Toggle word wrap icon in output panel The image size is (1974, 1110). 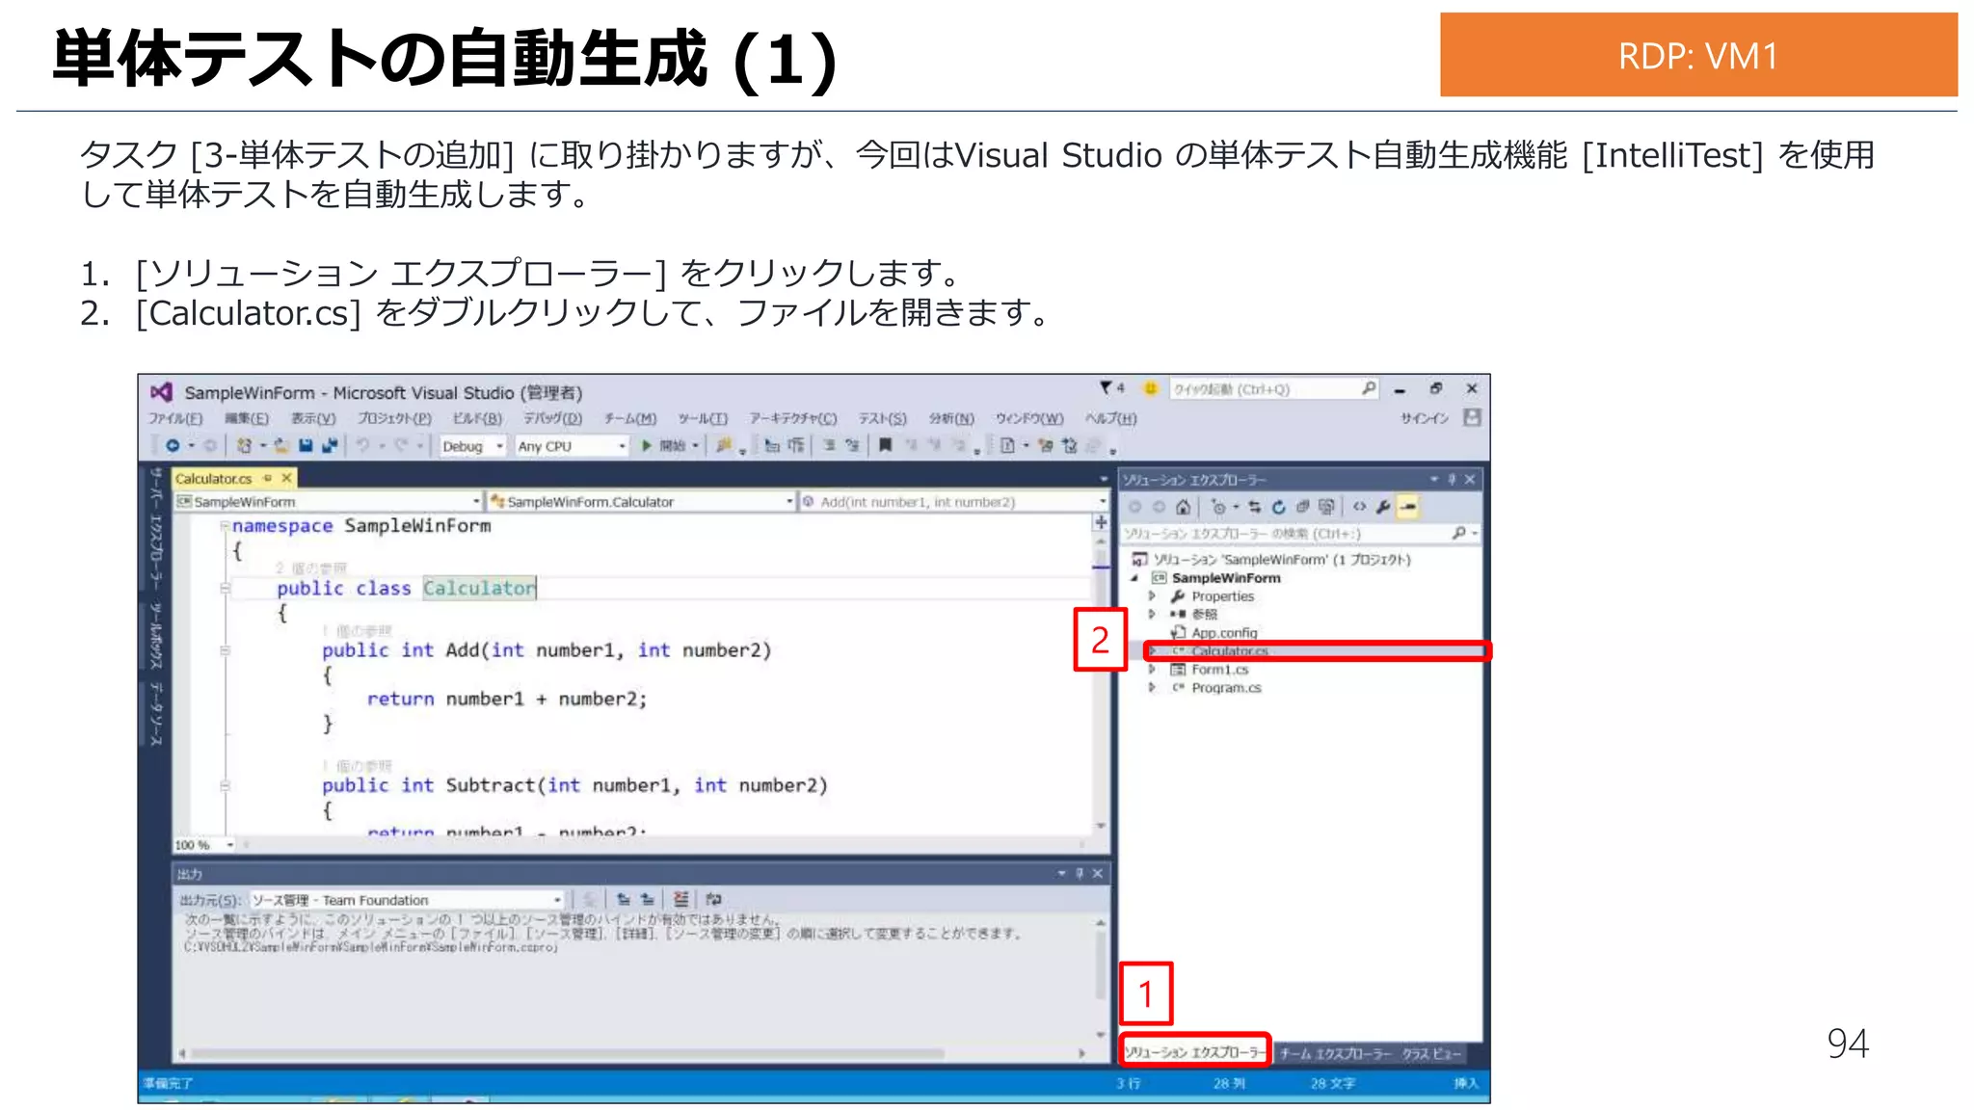[x=713, y=899]
